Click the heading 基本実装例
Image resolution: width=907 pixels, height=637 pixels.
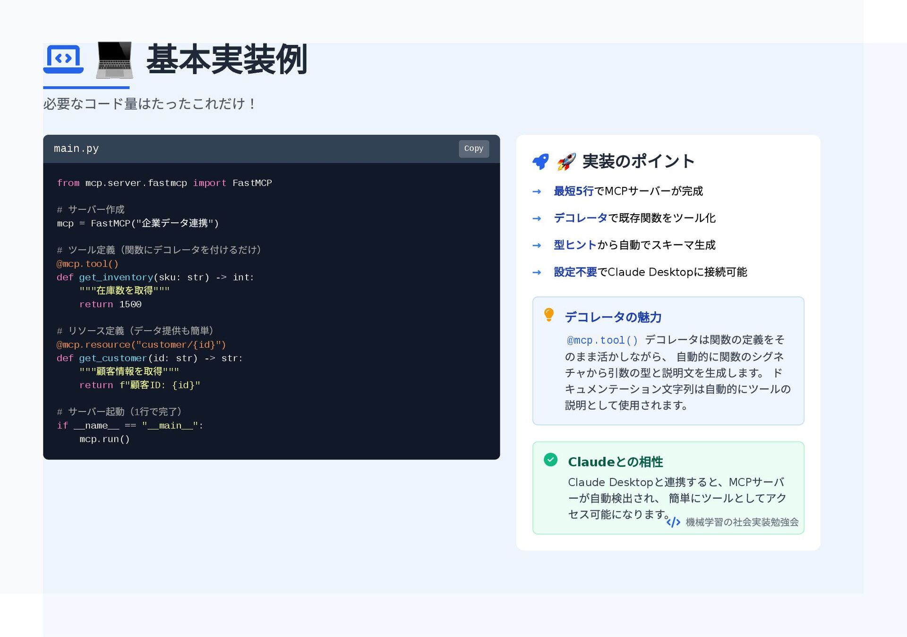(x=227, y=60)
